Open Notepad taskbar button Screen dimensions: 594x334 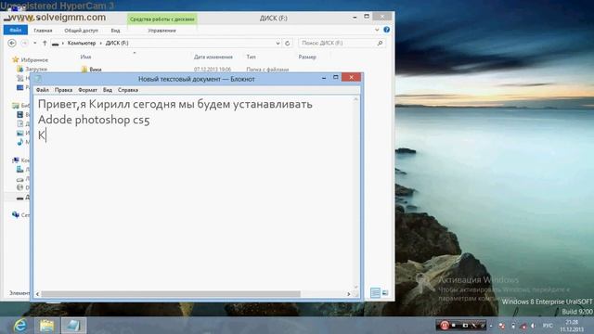click(x=73, y=326)
